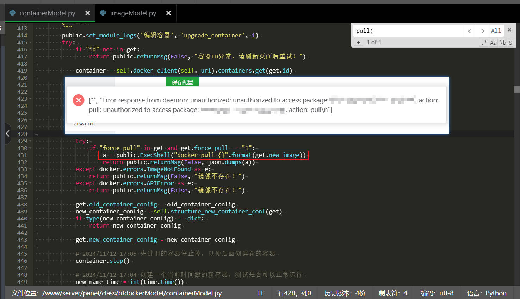This screenshot has height=299, width=520.
Task: Toggle case-sensitive search with Aa
Action: pos(493,42)
